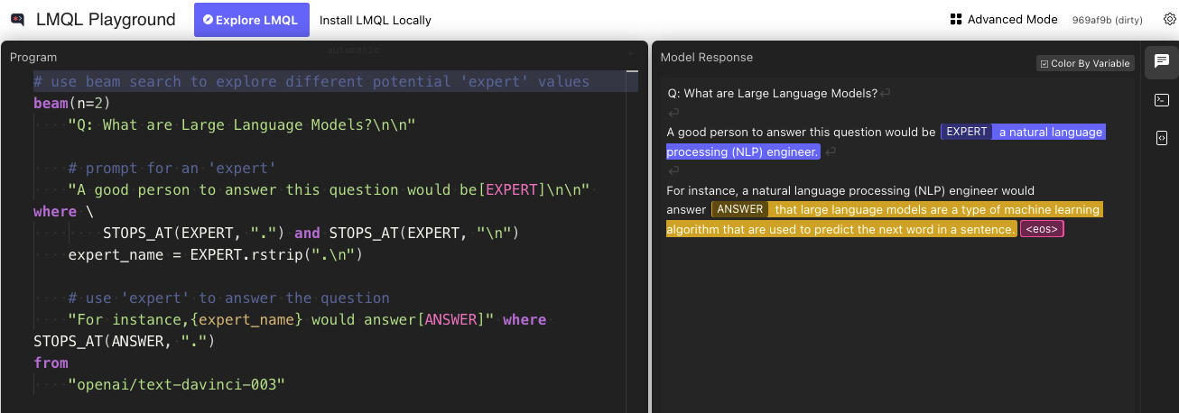
Task: Open Install LMQL Locally link
Action: 376,20
